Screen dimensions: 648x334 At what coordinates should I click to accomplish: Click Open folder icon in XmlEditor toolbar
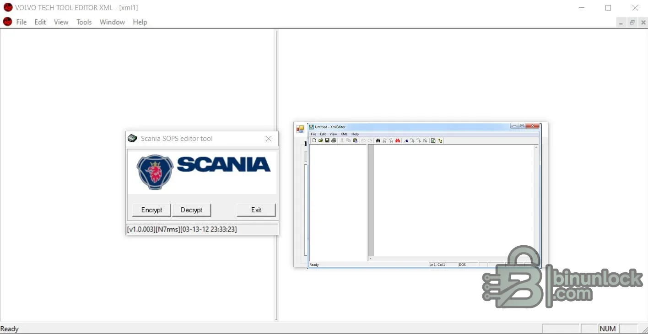321,140
